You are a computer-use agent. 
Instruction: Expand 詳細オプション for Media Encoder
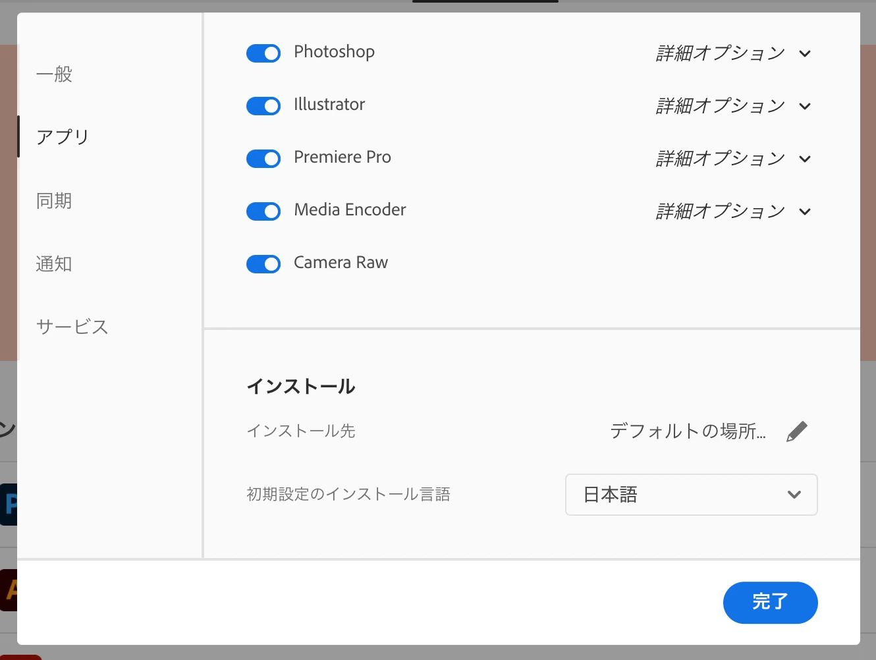pos(733,211)
